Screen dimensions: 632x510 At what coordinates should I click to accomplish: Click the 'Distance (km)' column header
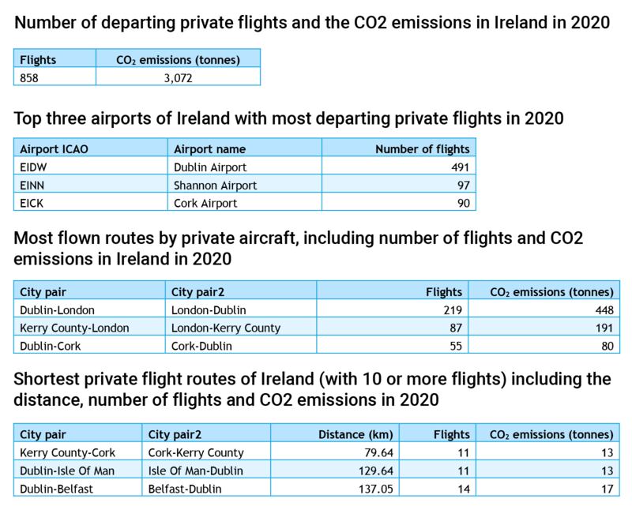351,434
